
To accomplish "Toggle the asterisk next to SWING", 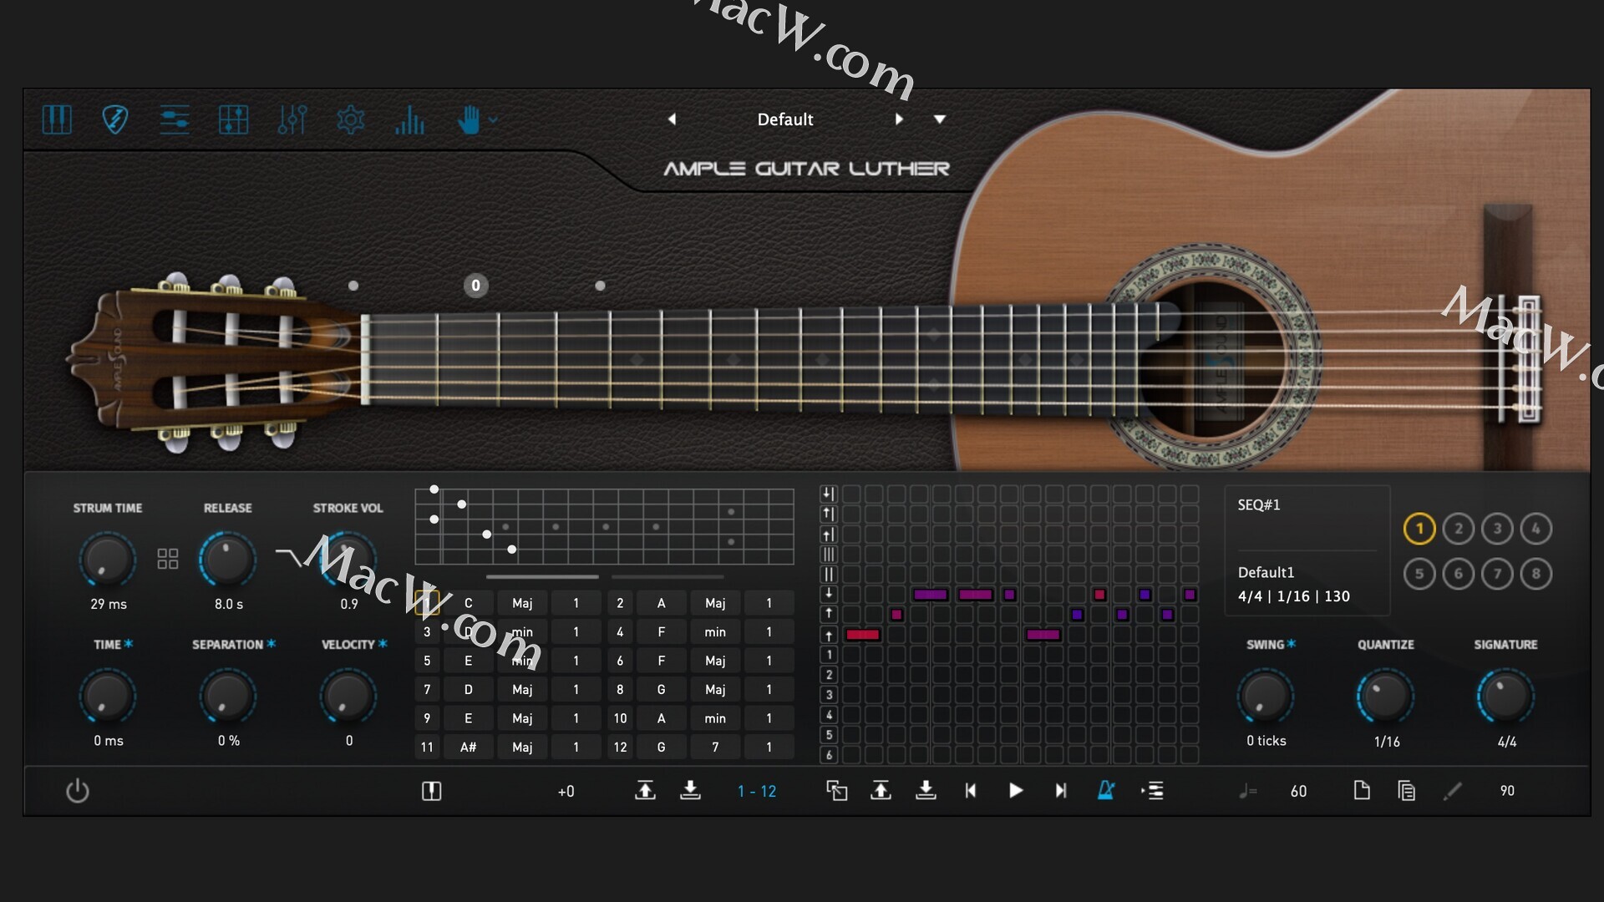I will click(x=1292, y=643).
